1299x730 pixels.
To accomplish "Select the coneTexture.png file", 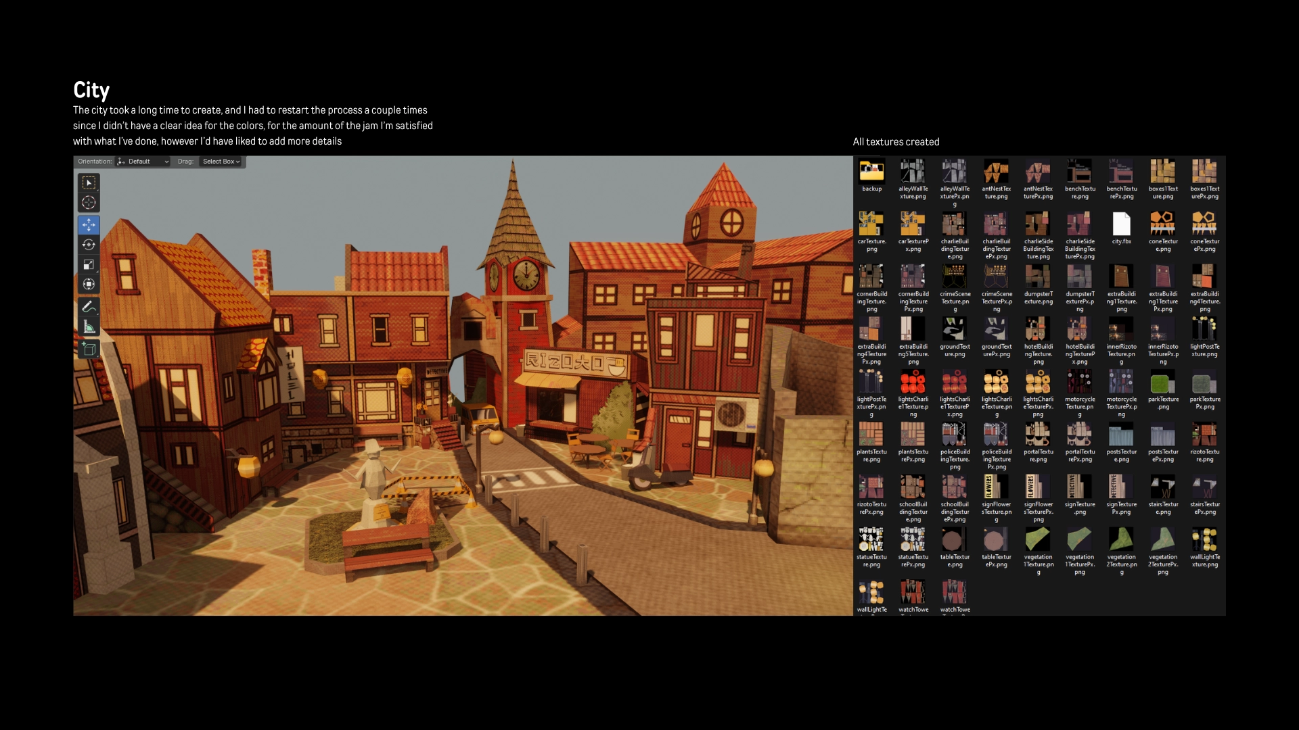I will [x=1163, y=224].
